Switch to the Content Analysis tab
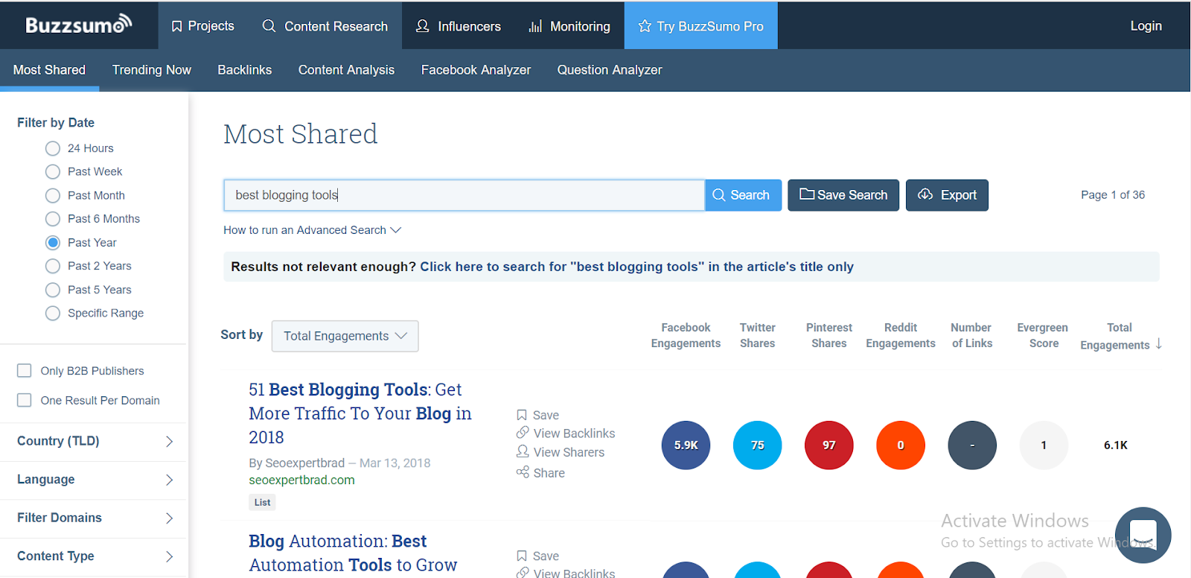 coord(347,70)
